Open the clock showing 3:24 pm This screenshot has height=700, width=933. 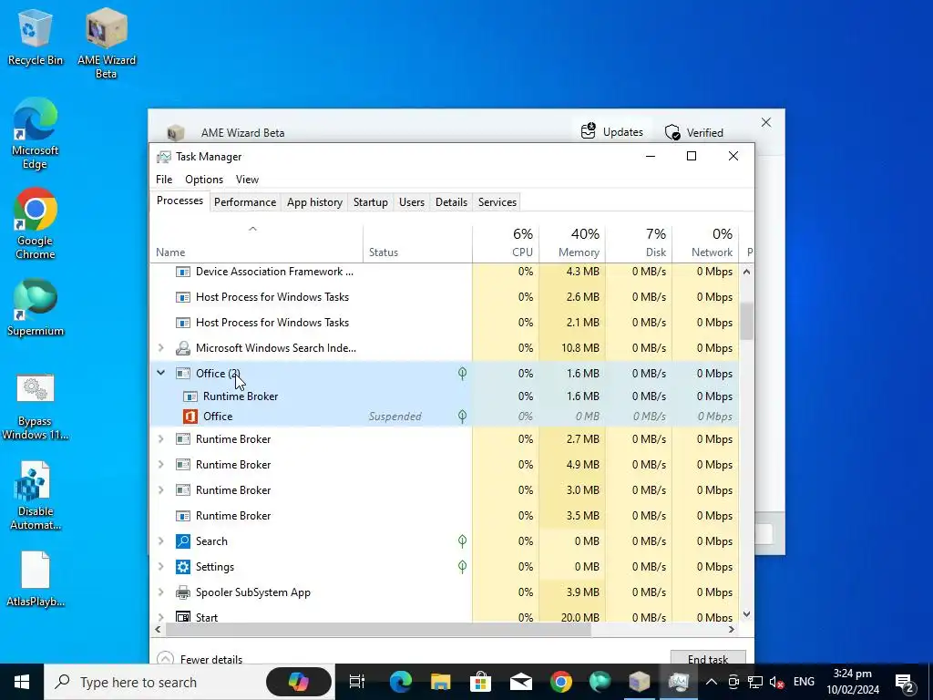(853, 682)
